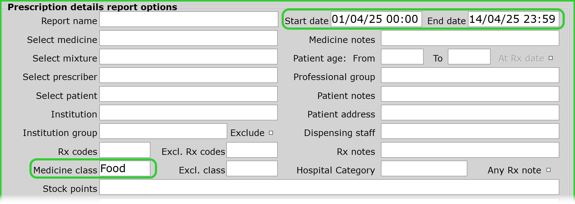Screen dimensions: 575x204
Task: Focus the Institution text field
Action: point(188,113)
